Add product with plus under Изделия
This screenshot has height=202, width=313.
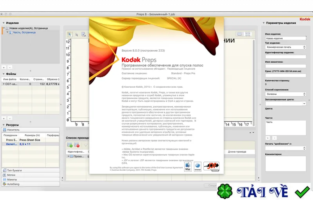tap(4, 68)
